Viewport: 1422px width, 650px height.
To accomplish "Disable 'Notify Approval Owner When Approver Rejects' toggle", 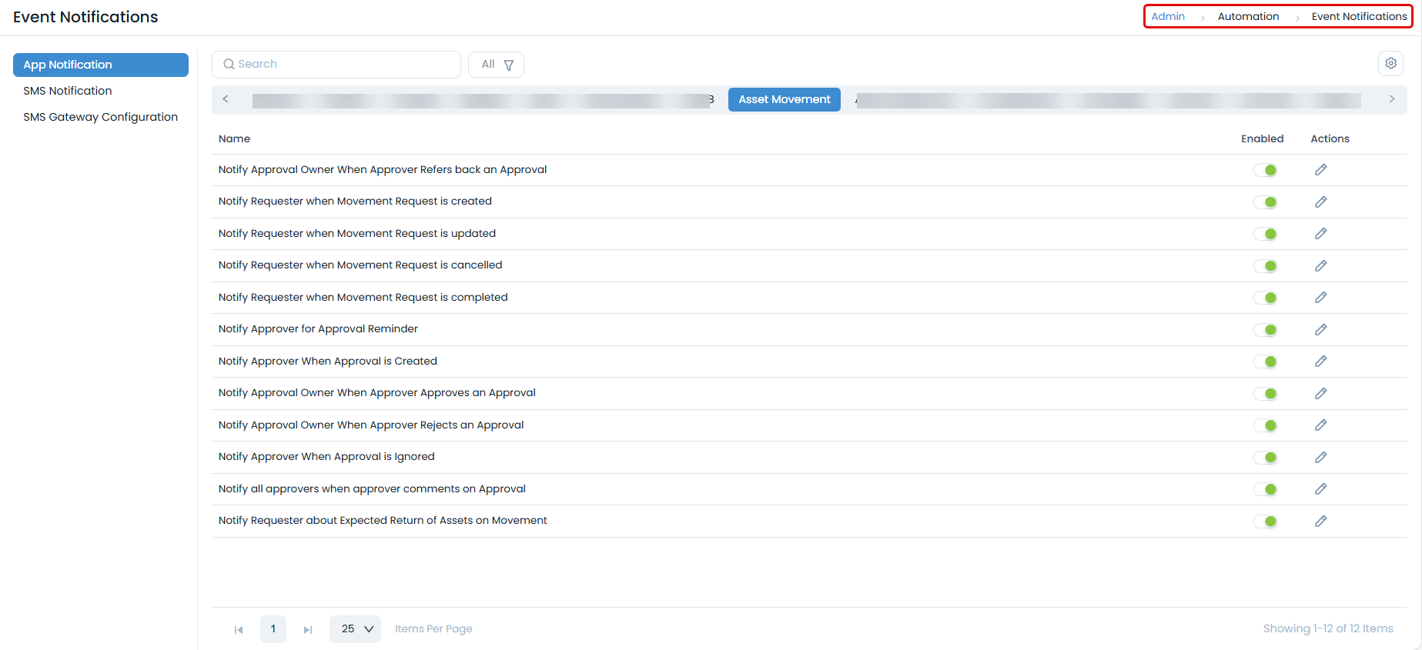I will coord(1265,425).
